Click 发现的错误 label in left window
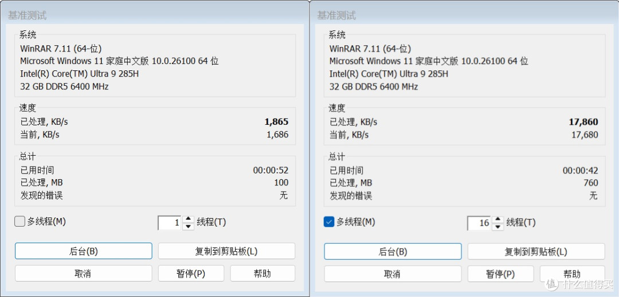 click(41, 195)
